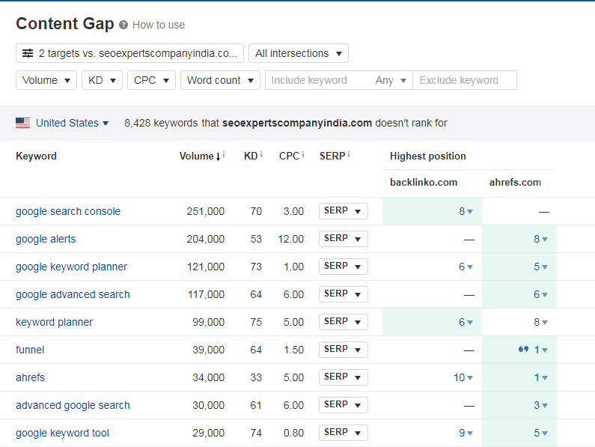Click the featured snippet quote icon in funnel row
Viewport: 595px width, 447px height.
[524, 349]
